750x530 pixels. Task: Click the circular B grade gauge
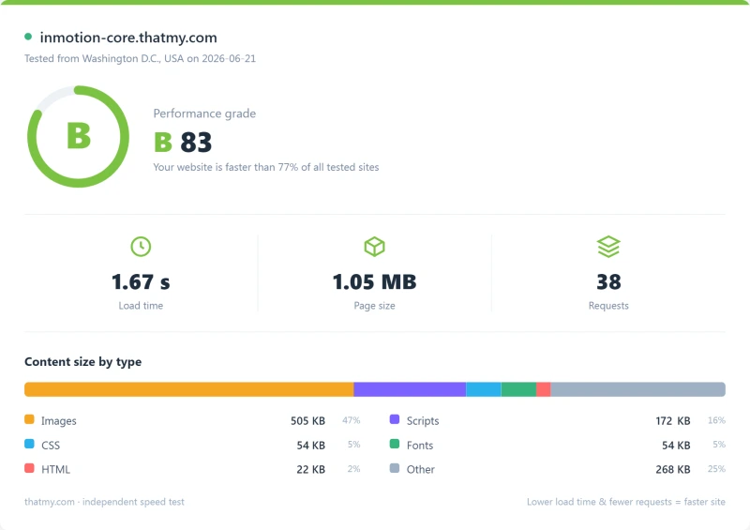tap(78, 136)
